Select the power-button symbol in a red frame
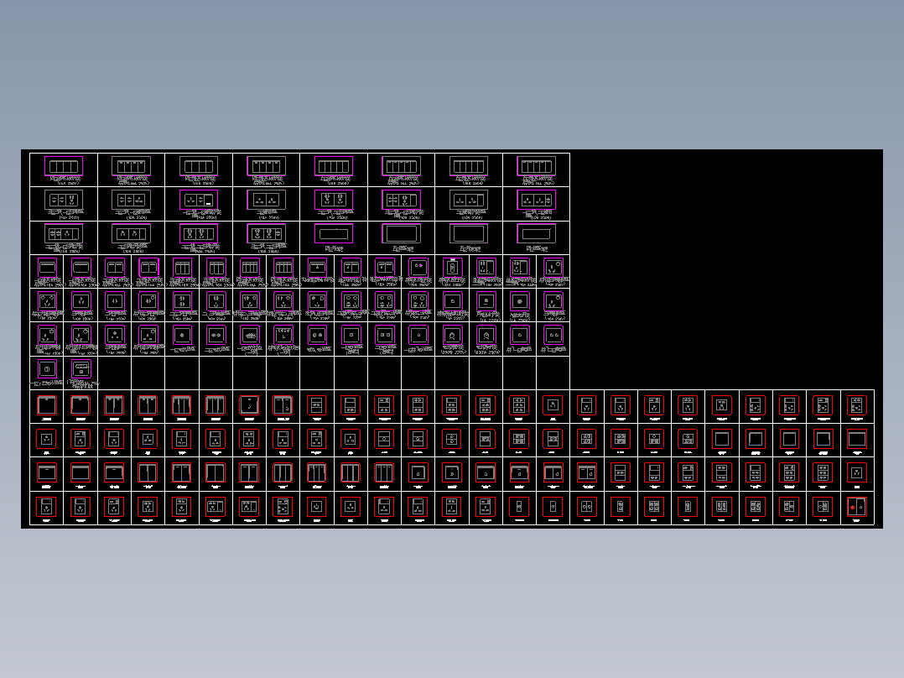The image size is (904, 678). [316, 507]
